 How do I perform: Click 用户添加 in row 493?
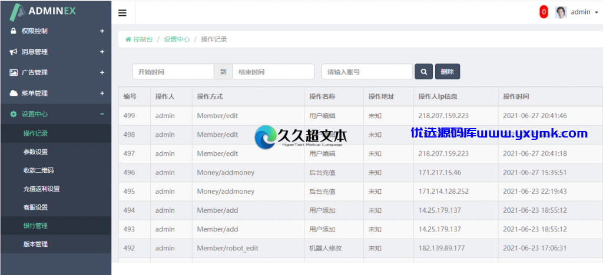tap(322, 229)
